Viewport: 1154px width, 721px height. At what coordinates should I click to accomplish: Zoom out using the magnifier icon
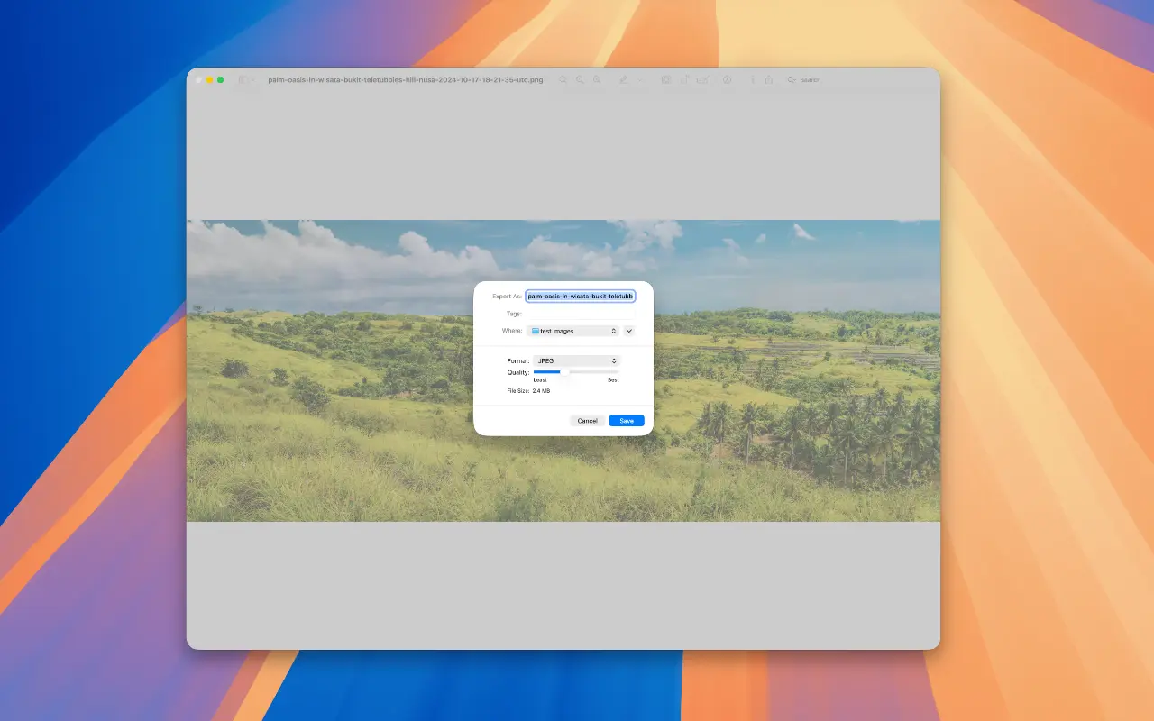(597, 79)
